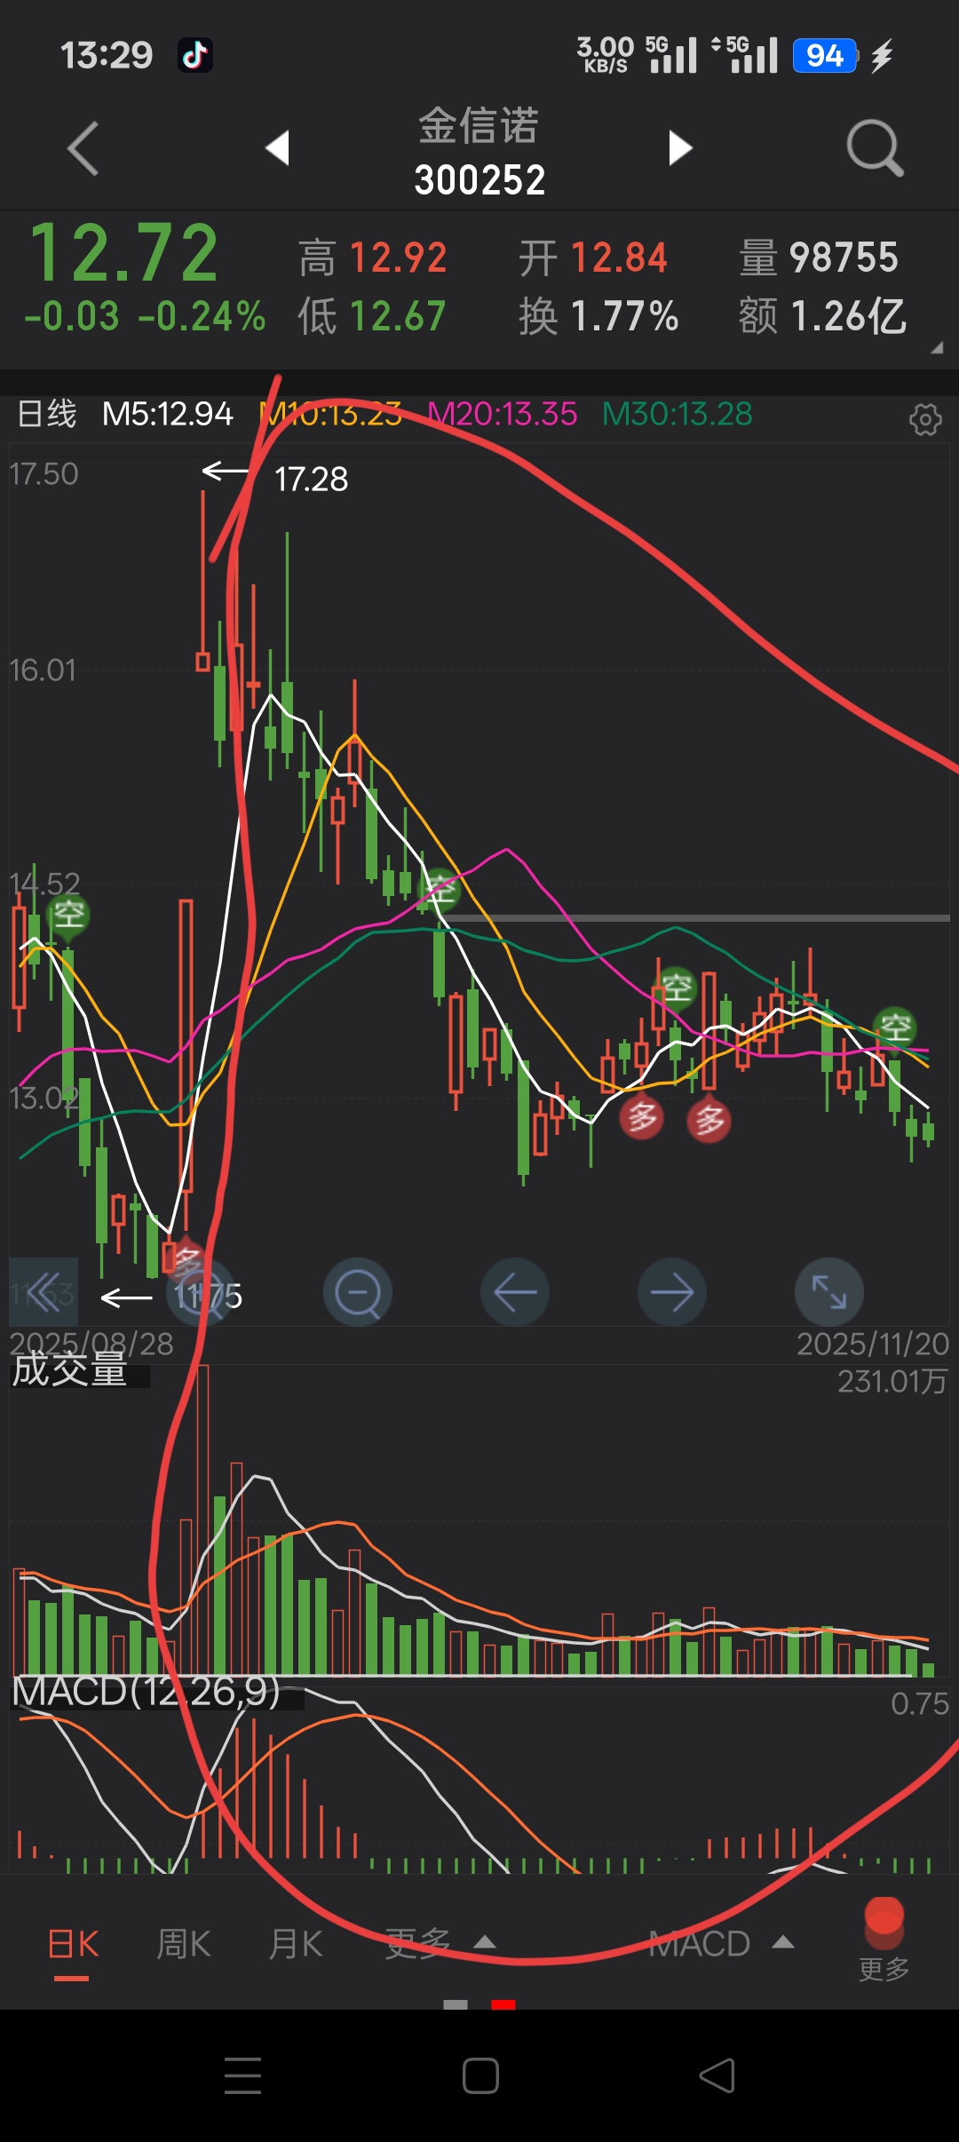Image resolution: width=959 pixels, height=2142 pixels.
Task: Move chart cursor left
Action: coord(515,1292)
